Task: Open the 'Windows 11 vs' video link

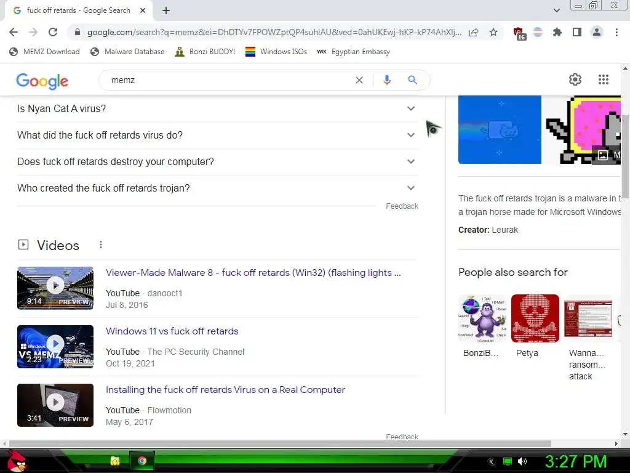Action: (172, 331)
